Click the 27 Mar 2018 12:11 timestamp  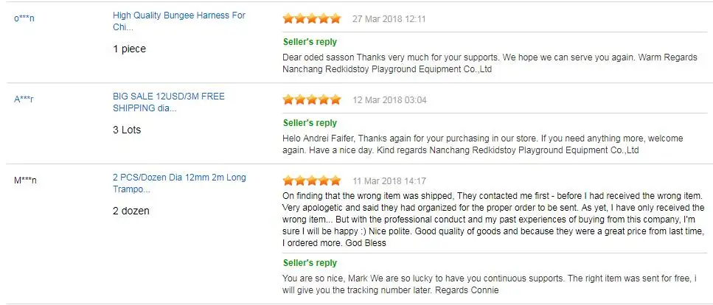tap(389, 18)
